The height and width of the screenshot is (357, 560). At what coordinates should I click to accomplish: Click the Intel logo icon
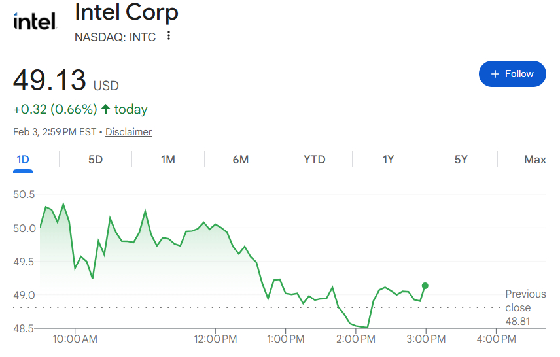[35, 22]
